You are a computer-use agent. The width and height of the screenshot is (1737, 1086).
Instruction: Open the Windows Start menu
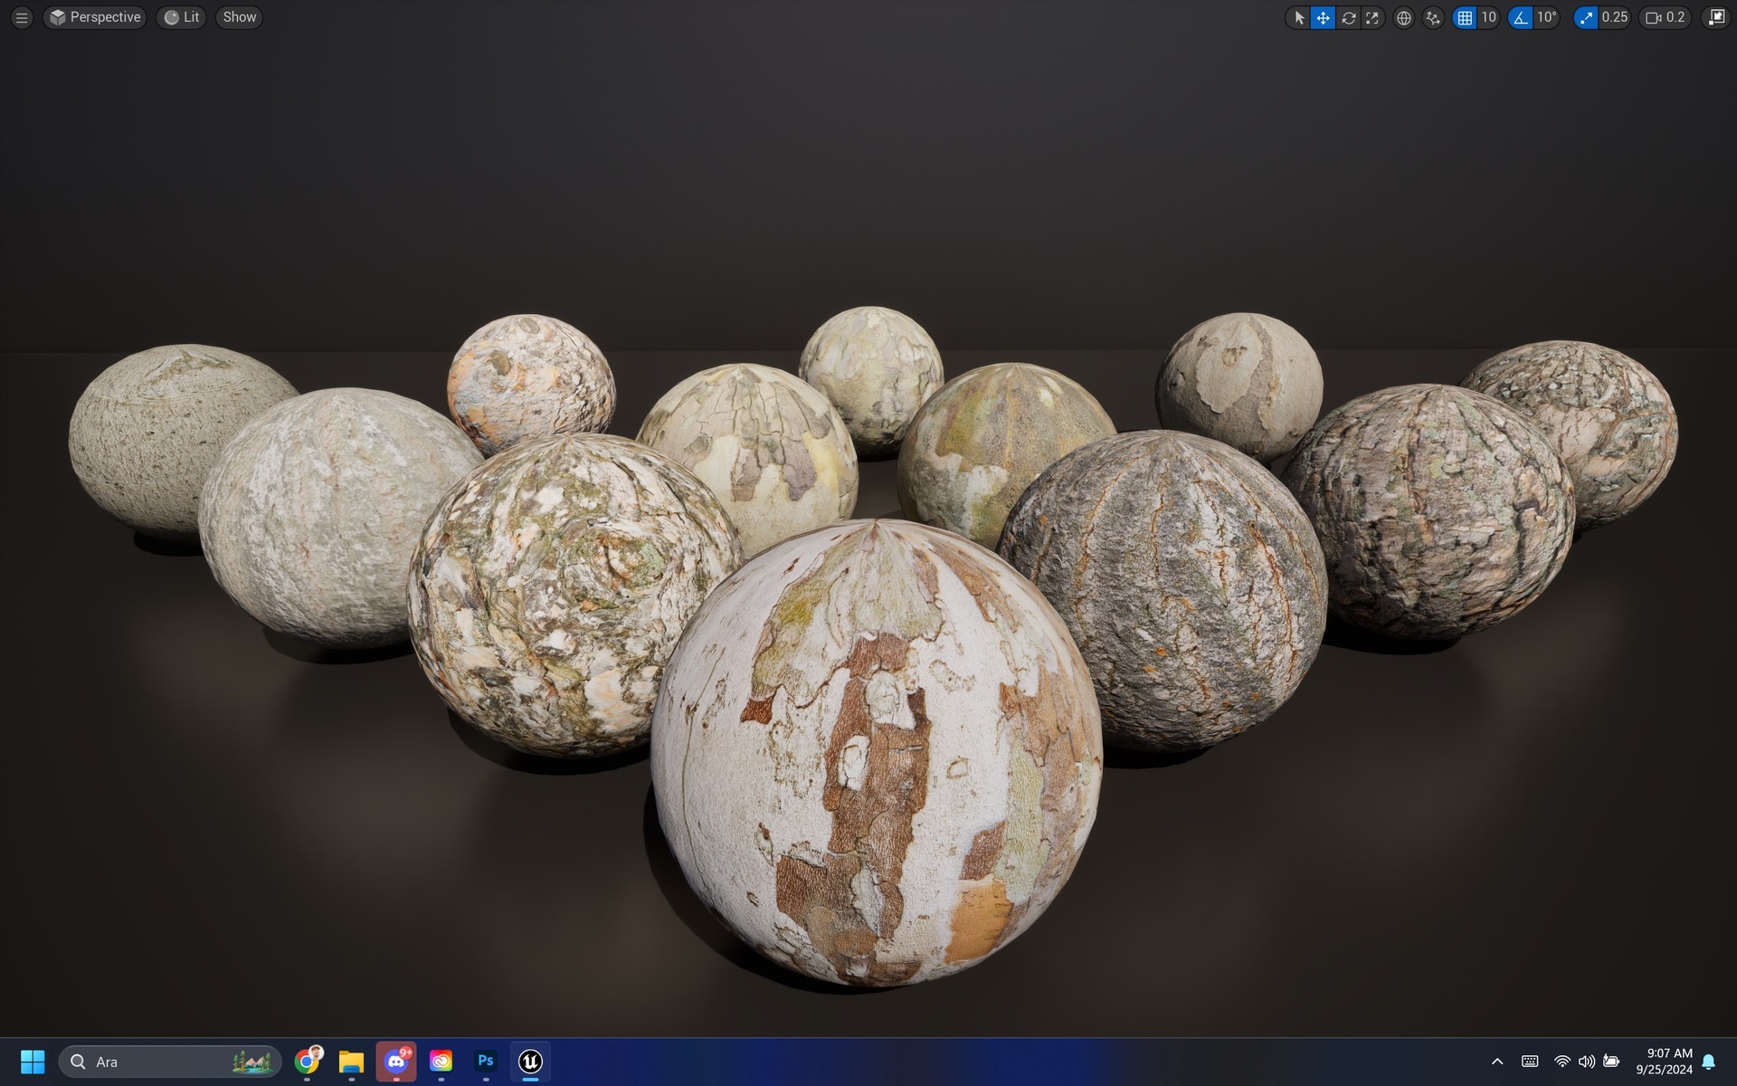click(x=33, y=1062)
